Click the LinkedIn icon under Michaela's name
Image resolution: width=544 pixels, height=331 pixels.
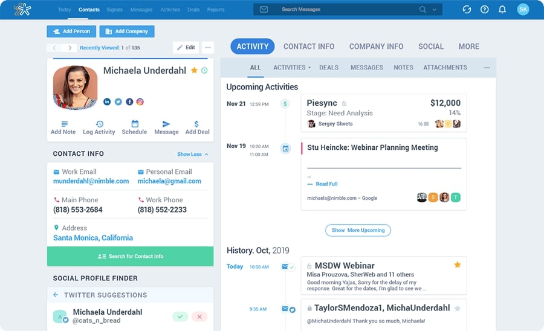[x=107, y=102]
